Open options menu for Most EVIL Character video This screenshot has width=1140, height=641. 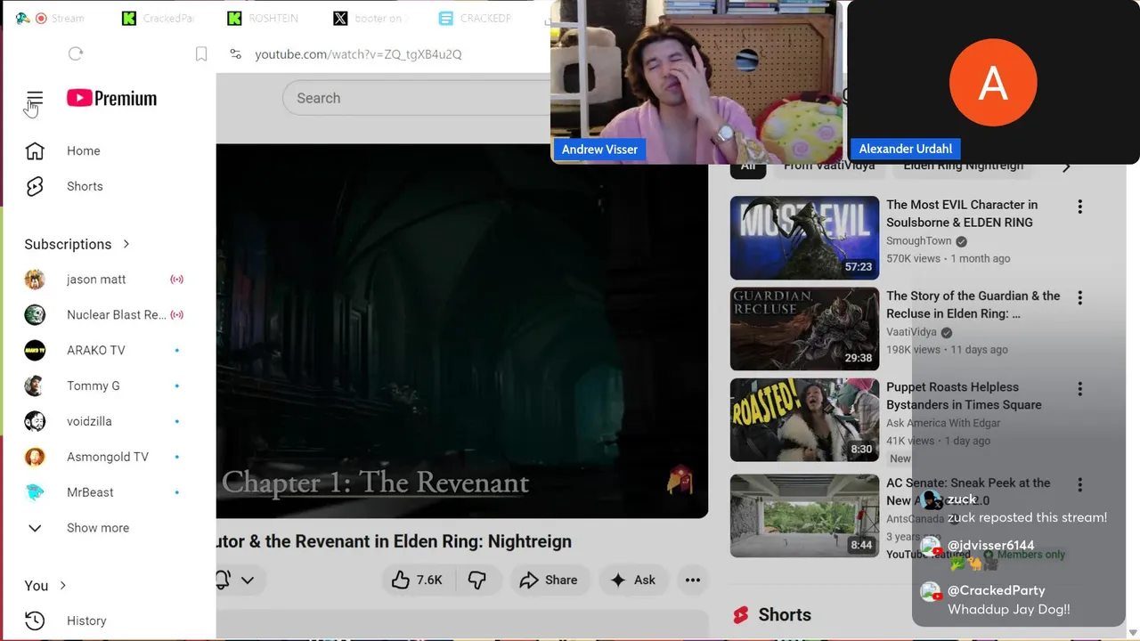1079,207
